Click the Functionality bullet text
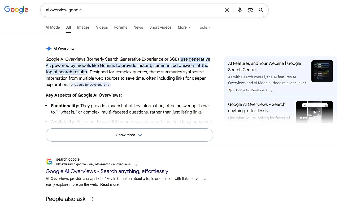This screenshot has width=348, height=204. (x=130, y=109)
